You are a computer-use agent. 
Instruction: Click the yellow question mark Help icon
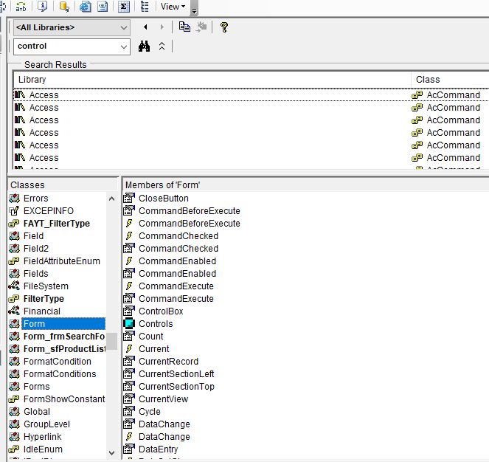224,27
